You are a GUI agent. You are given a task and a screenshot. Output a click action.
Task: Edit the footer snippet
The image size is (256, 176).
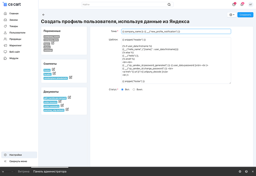coord(53,69)
